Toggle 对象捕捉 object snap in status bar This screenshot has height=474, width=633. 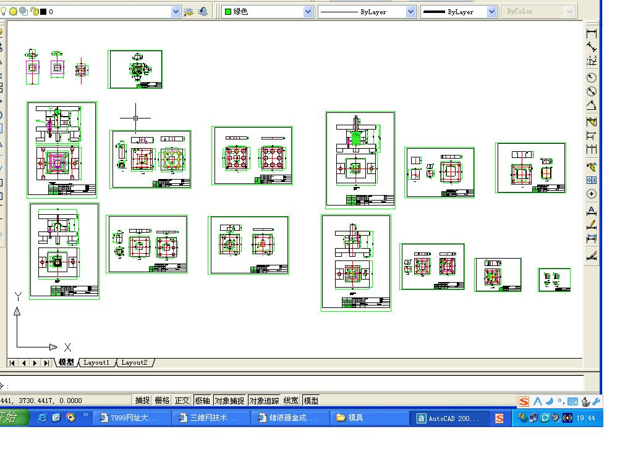pos(230,401)
